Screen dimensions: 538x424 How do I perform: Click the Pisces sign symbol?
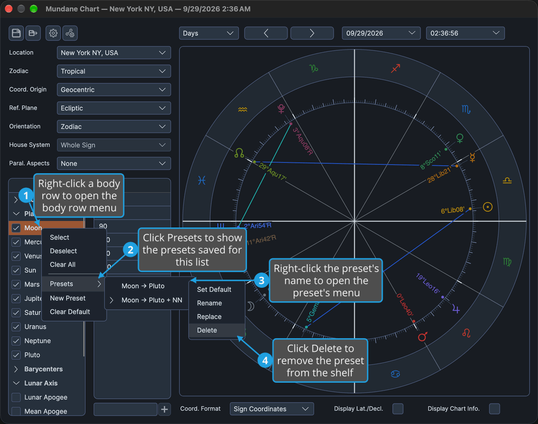click(202, 180)
